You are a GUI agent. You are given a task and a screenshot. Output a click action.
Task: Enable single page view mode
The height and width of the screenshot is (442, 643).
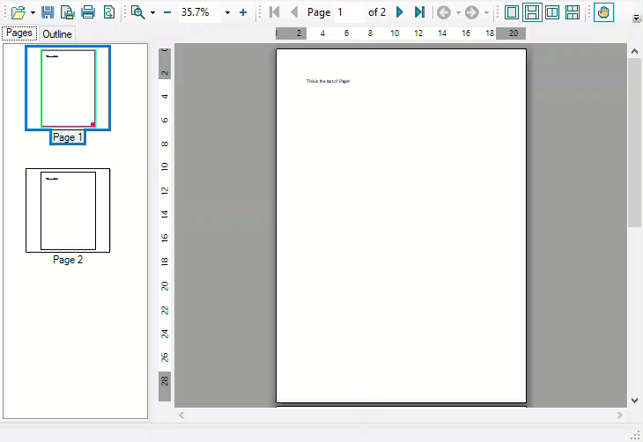[x=510, y=12]
